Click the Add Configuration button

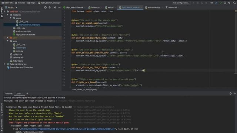tap(181, 3)
